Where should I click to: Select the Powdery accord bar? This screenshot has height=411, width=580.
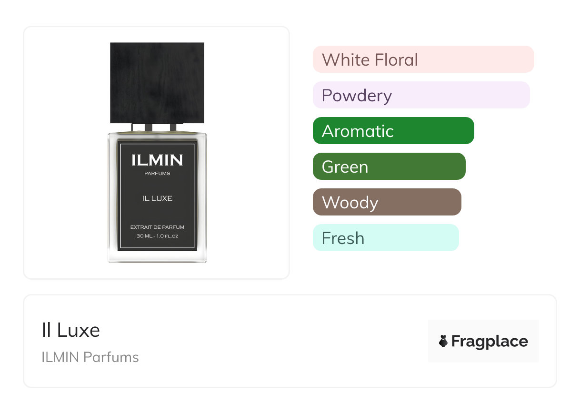tap(421, 95)
